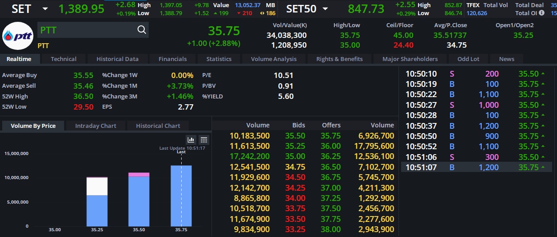The width and height of the screenshot is (557, 237).
Task: Click the EPS value 2.77
Action: (x=186, y=107)
